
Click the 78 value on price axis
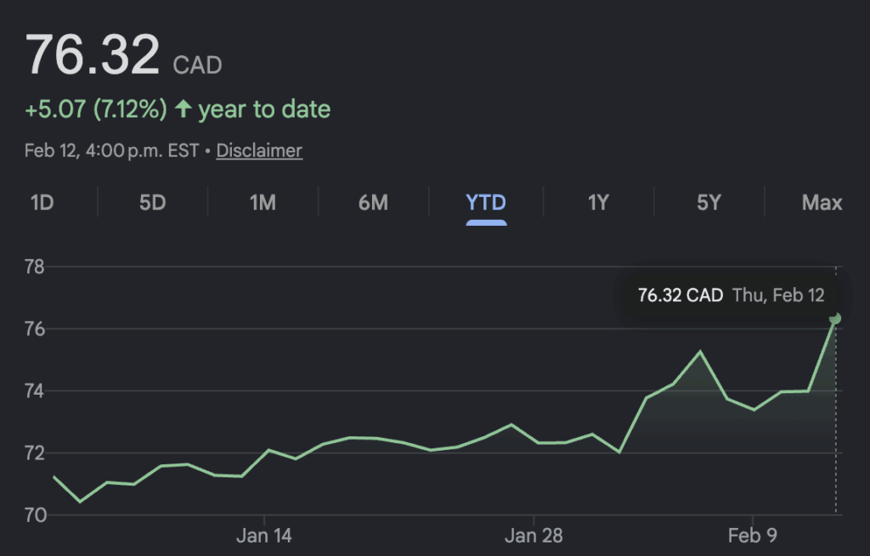click(x=36, y=267)
